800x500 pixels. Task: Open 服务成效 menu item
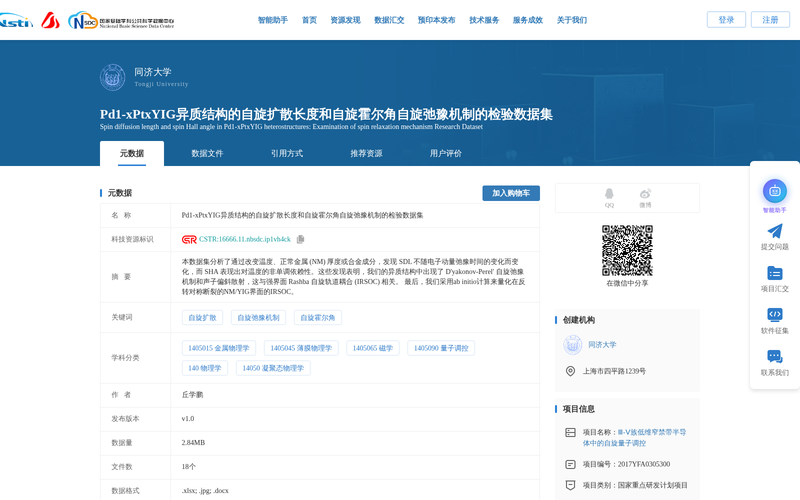528,20
